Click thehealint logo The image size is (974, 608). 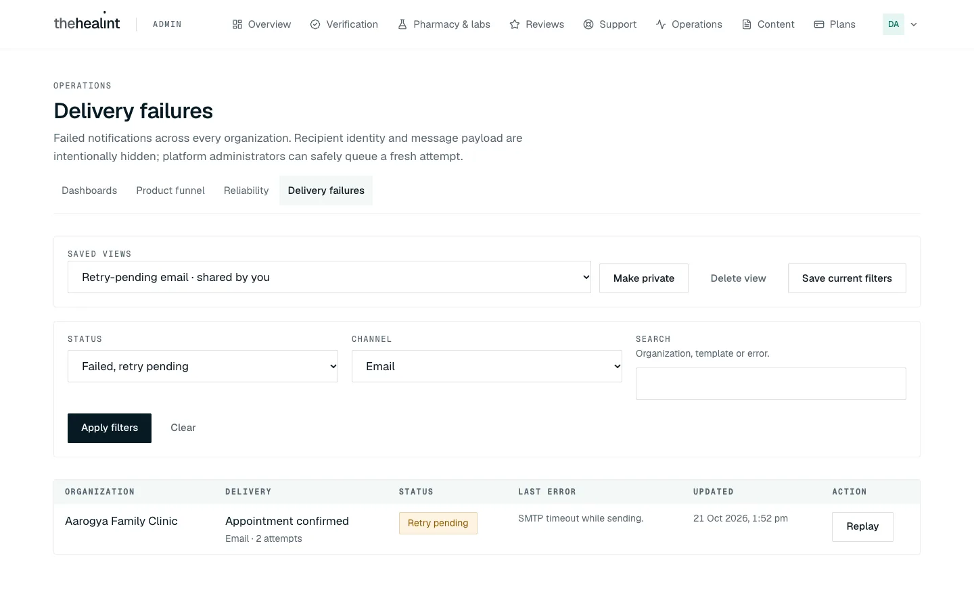pyautogui.click(x=87, y=22)
